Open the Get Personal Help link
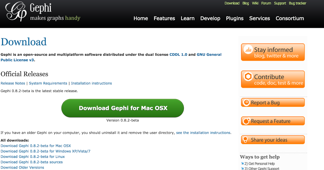Screen dimensions: 324x170 pyautogui.click(x=259, y=164)
